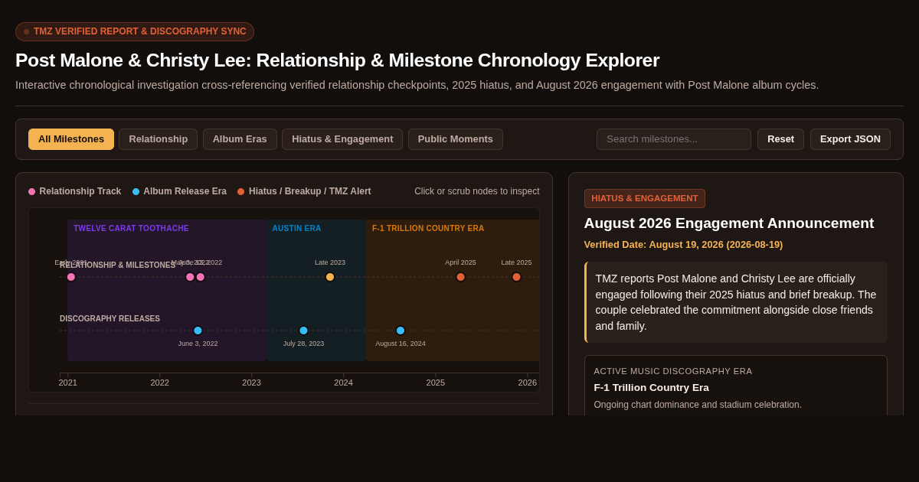Click the Album Release Era legend dot
The image size is (919, 482).
[136, 191]
